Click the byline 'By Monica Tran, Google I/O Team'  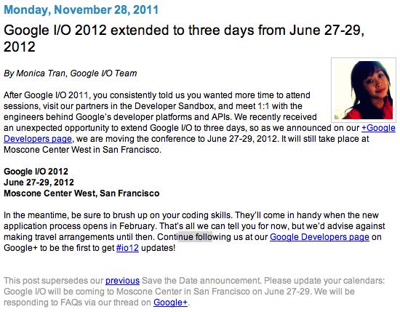pyautogui.click(x=71, y=73)
